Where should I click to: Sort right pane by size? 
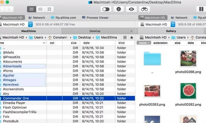pos(178,43)
